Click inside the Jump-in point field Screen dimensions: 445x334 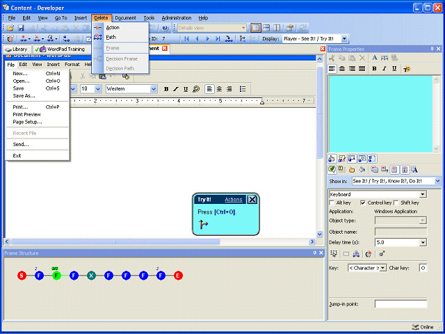point(400,304)
